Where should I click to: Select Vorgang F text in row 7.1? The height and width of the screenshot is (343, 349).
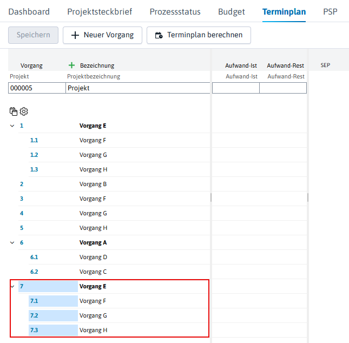pos(93,301)
